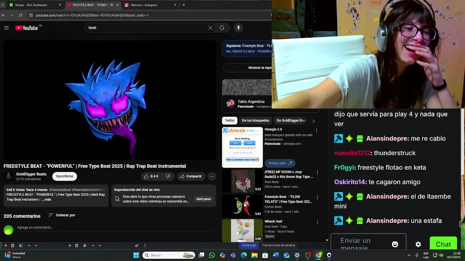
Task: Open browser tab search dropdown
Action: click(3, 5)
